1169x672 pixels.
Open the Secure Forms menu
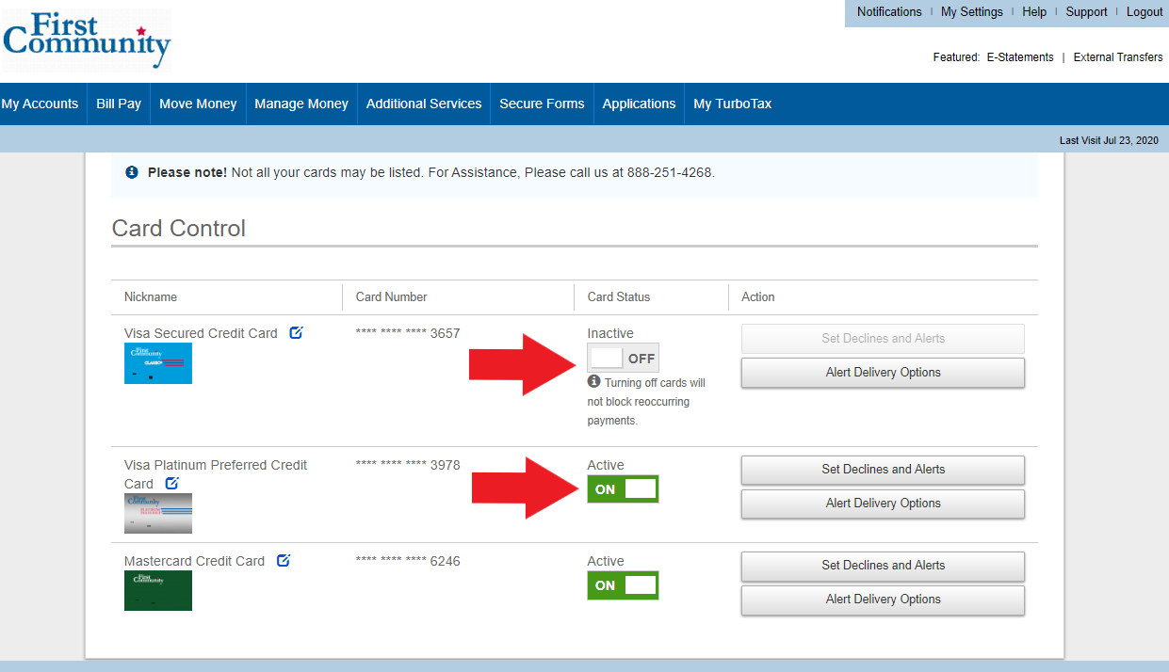tap(542, 104)
